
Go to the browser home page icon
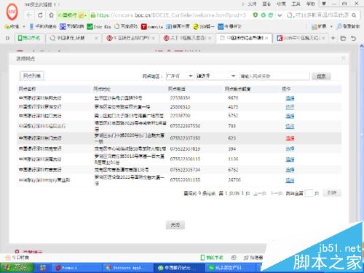pos(51,15)
